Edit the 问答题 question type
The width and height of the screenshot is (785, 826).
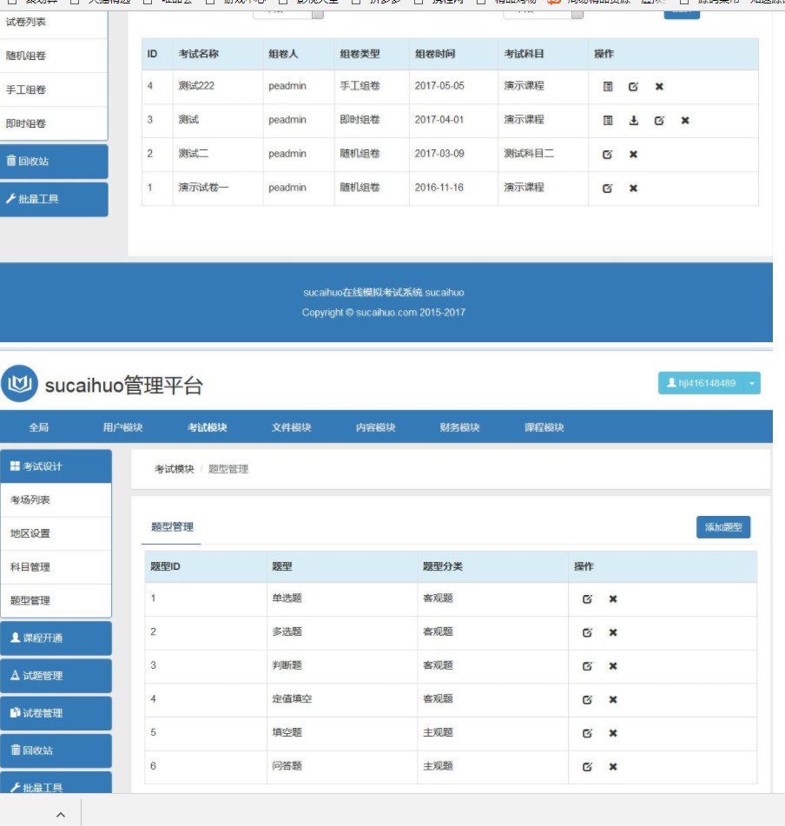pyautogui.click(x=587, y=766)
